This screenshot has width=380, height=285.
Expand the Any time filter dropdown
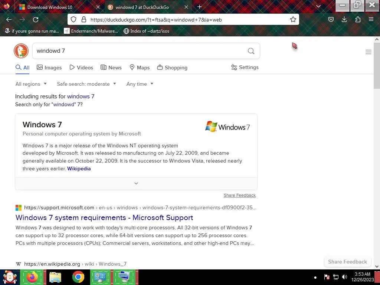pyautogui.click(x=140, y=84)
